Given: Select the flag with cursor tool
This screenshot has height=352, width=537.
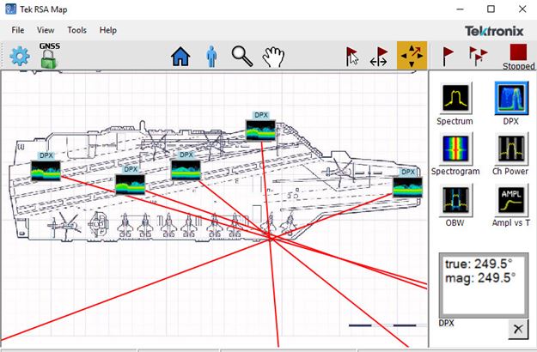Looking at the screenshot, I should 351,57.
